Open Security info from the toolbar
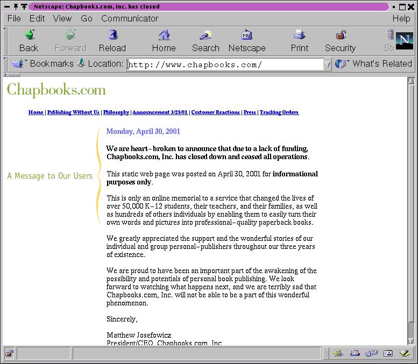Viewport: 418px width, 364px height. pyautogui.click(x=340, y=41)
